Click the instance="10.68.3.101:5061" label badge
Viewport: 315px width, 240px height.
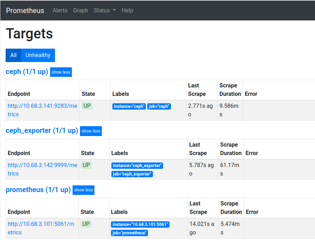coord(140,224)
